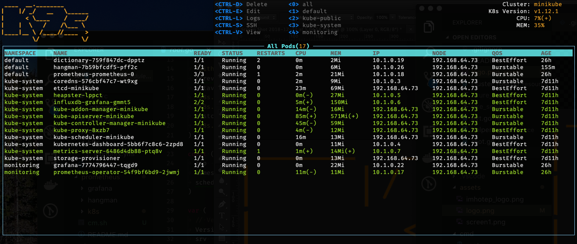Select the CTRL-L Logs command
This screenshot has height=244, width=577.
[237, 18]
